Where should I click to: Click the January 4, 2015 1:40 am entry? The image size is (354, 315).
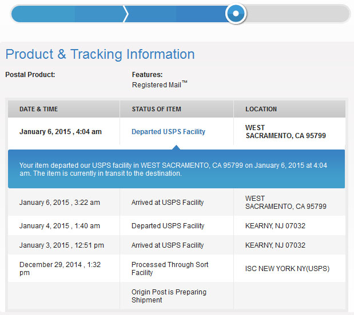59,226
